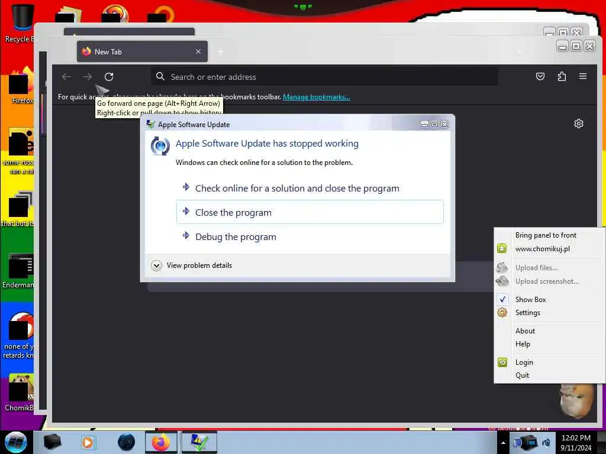Close the Apple Software Update dialog
The width and height of the screenshot is (606, 454).
click(x=445, y=124)
